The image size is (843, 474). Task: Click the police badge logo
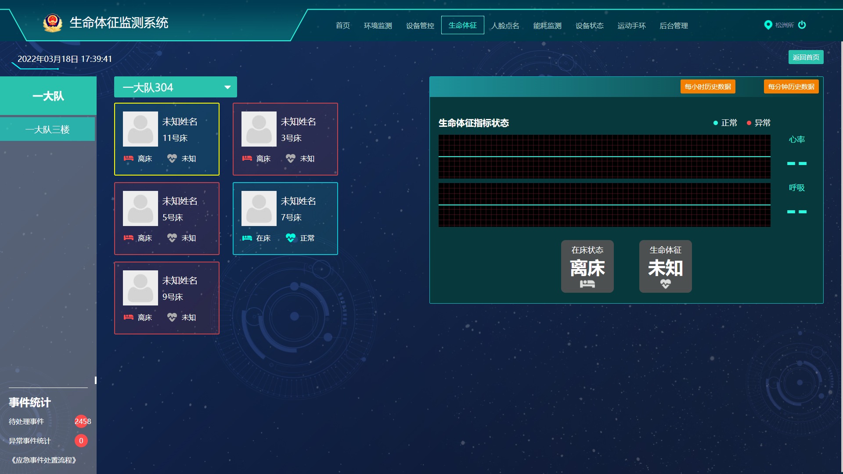coord(53,23)
